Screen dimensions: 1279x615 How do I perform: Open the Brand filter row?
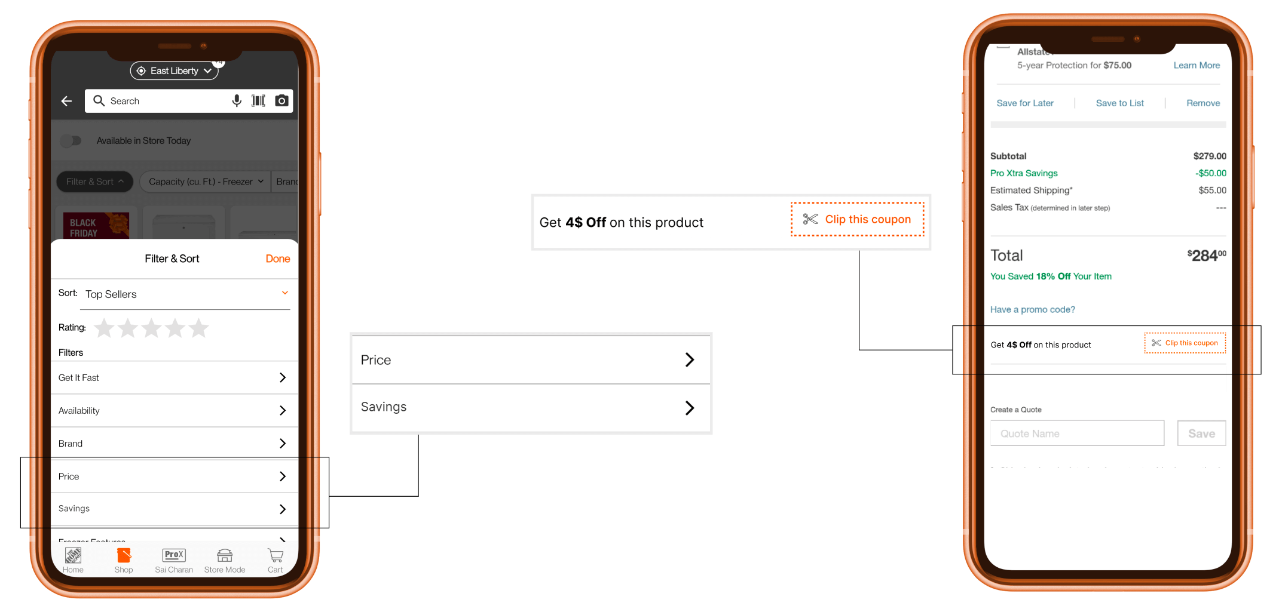click(x=174, y=443)
